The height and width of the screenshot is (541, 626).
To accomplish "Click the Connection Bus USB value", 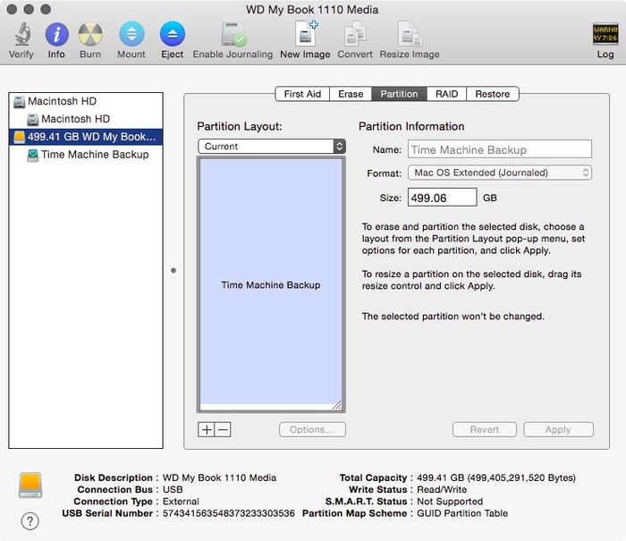I will [x=173, y=489].
